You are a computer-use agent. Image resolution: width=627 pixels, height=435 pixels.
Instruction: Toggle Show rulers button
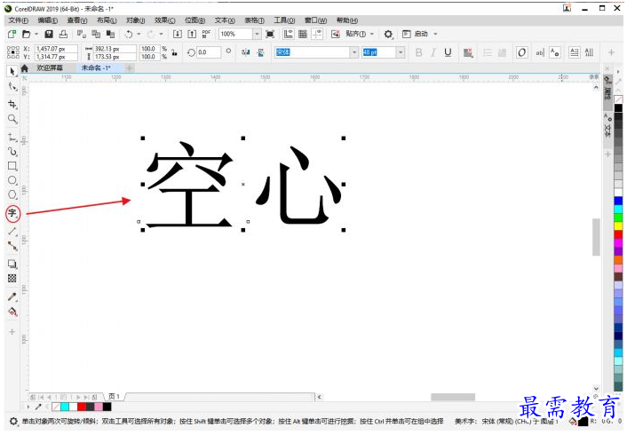pos(289,34)
